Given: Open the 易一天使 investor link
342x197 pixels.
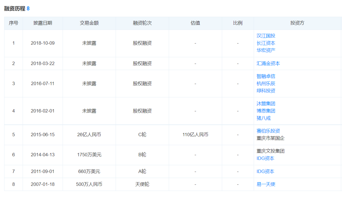Looking at the screenshot, I should click(x=266, y=184).
